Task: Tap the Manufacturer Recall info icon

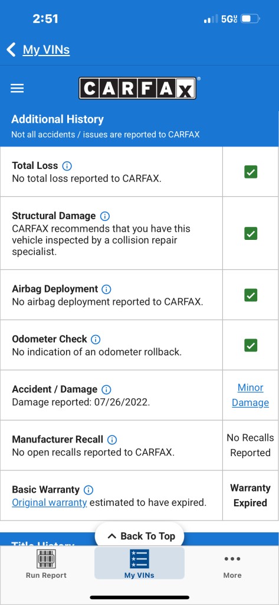Action: coord(112,440)
